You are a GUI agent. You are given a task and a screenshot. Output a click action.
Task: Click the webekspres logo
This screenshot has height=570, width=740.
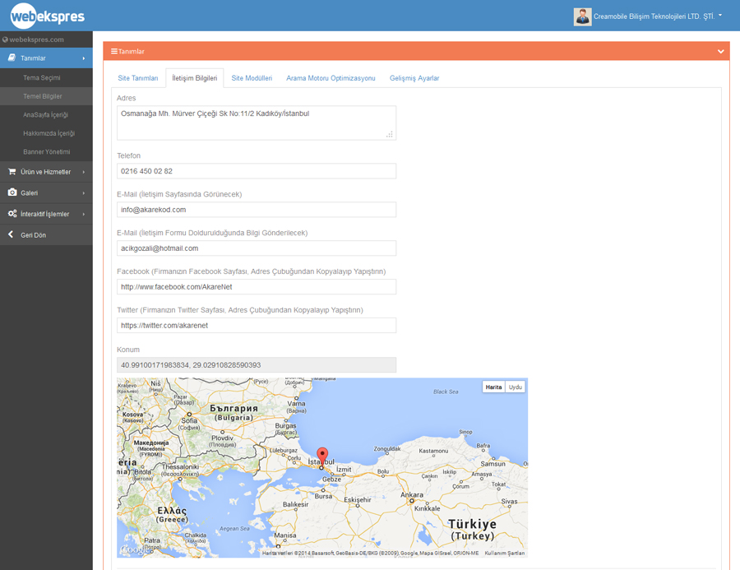(47, 16)
